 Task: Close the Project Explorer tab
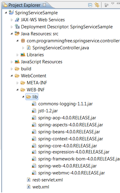coord(44,5)
